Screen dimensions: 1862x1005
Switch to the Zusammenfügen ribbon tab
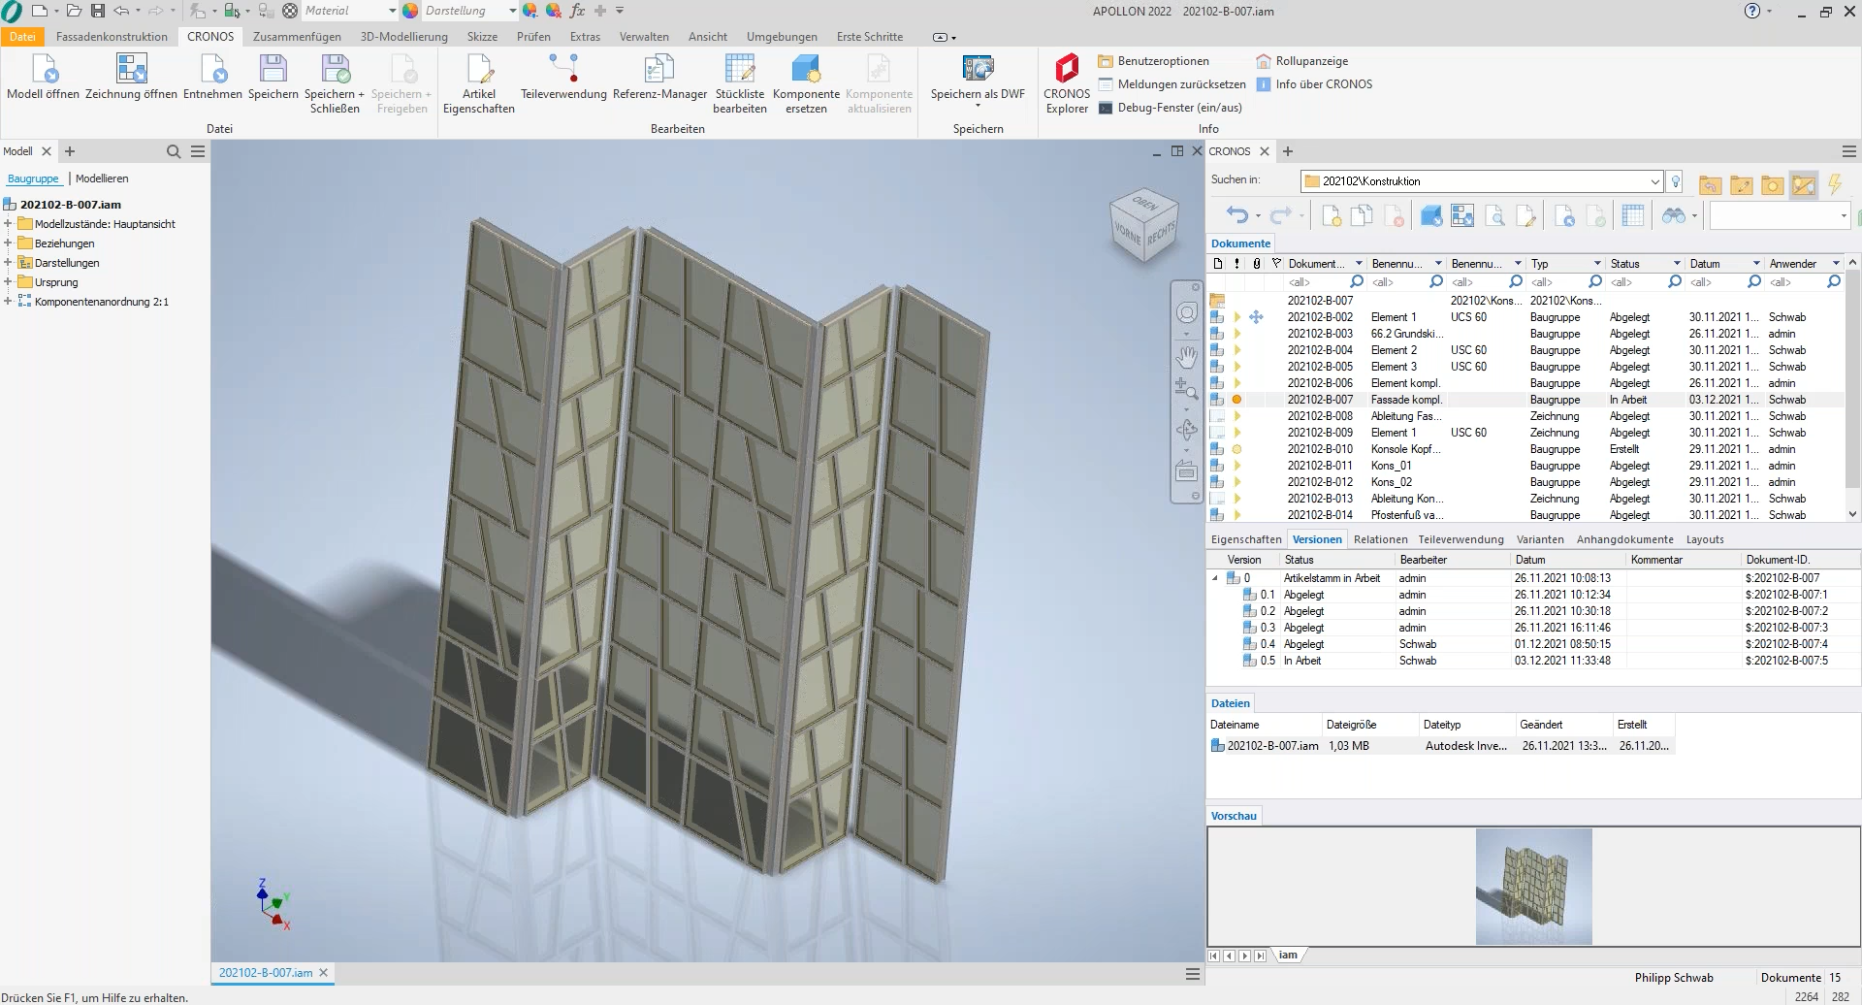coord(297,37)
